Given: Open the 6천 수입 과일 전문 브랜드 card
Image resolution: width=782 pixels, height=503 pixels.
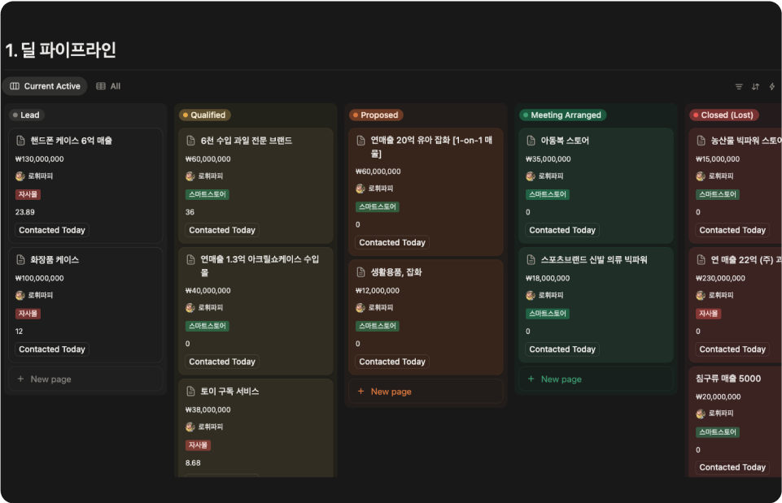Looking at the screenshot, I should 256,186.
